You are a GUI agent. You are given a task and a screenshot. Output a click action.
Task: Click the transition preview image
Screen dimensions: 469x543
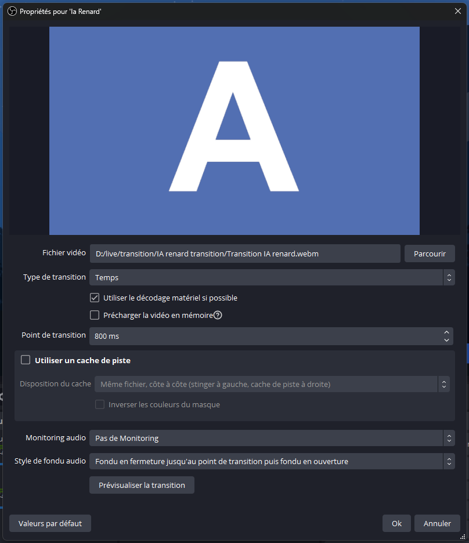tap(234, 131)
